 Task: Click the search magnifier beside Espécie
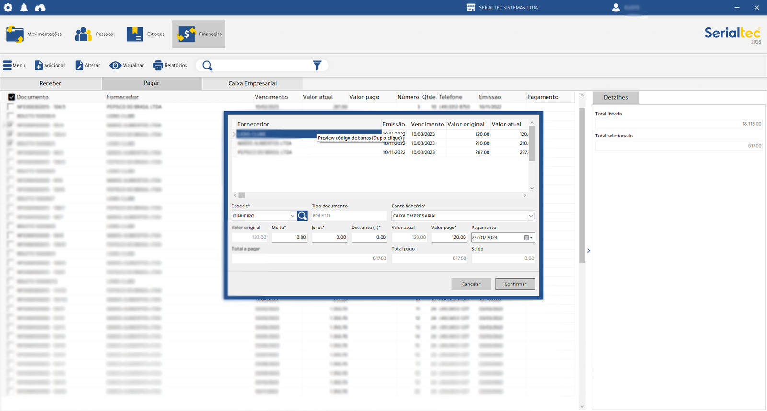tap(302, 216)
